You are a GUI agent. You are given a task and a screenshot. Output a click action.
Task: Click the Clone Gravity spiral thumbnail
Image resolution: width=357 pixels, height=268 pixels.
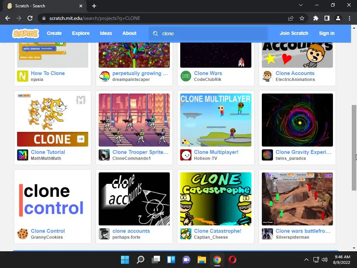pos(297,120)
